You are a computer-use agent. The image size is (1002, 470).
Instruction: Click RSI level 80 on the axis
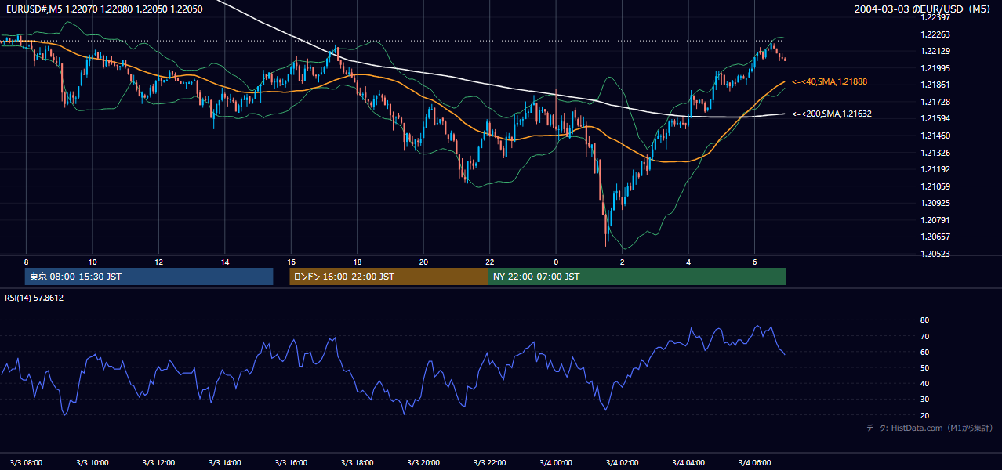click(x=924, y=320)
